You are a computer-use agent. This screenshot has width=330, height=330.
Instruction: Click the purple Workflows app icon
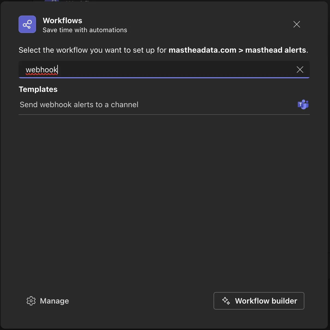coord(27,24)
